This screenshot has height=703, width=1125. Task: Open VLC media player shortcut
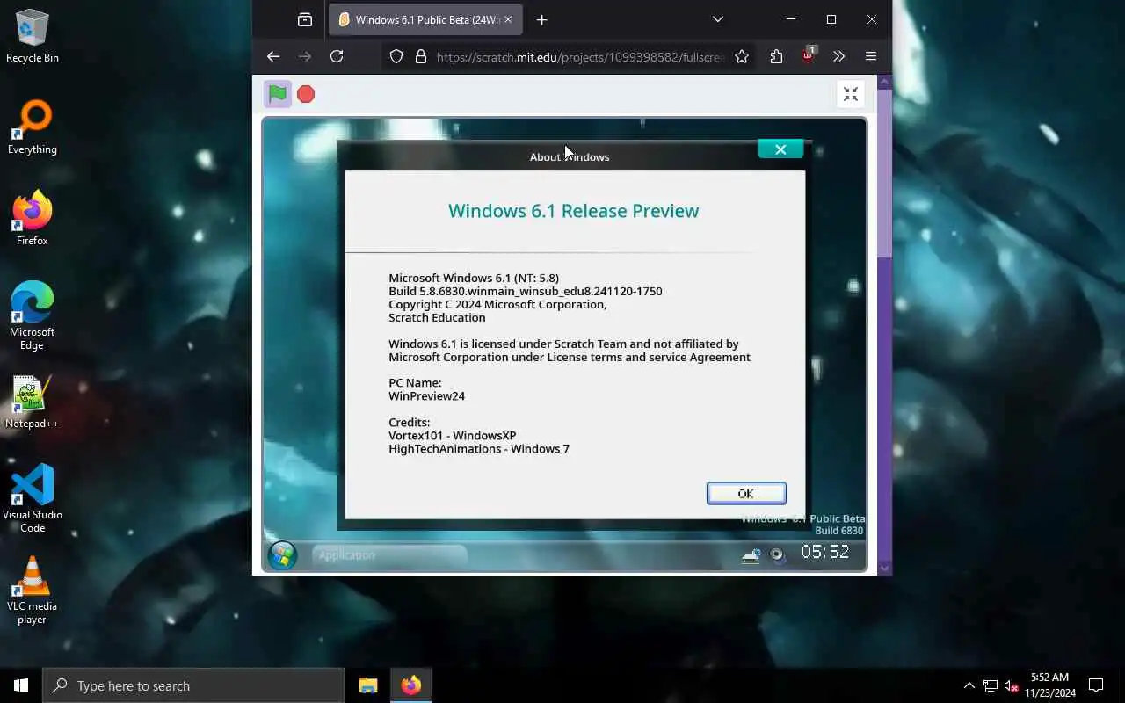(33, 590)
